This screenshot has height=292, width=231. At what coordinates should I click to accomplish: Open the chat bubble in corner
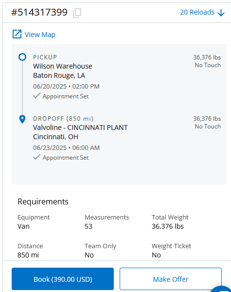pos(221,289)
